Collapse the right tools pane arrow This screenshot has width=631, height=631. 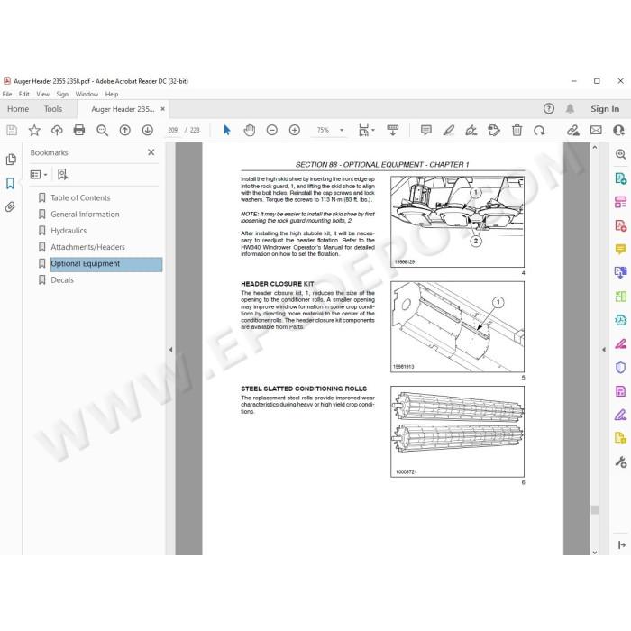click(x=604, y=350)
